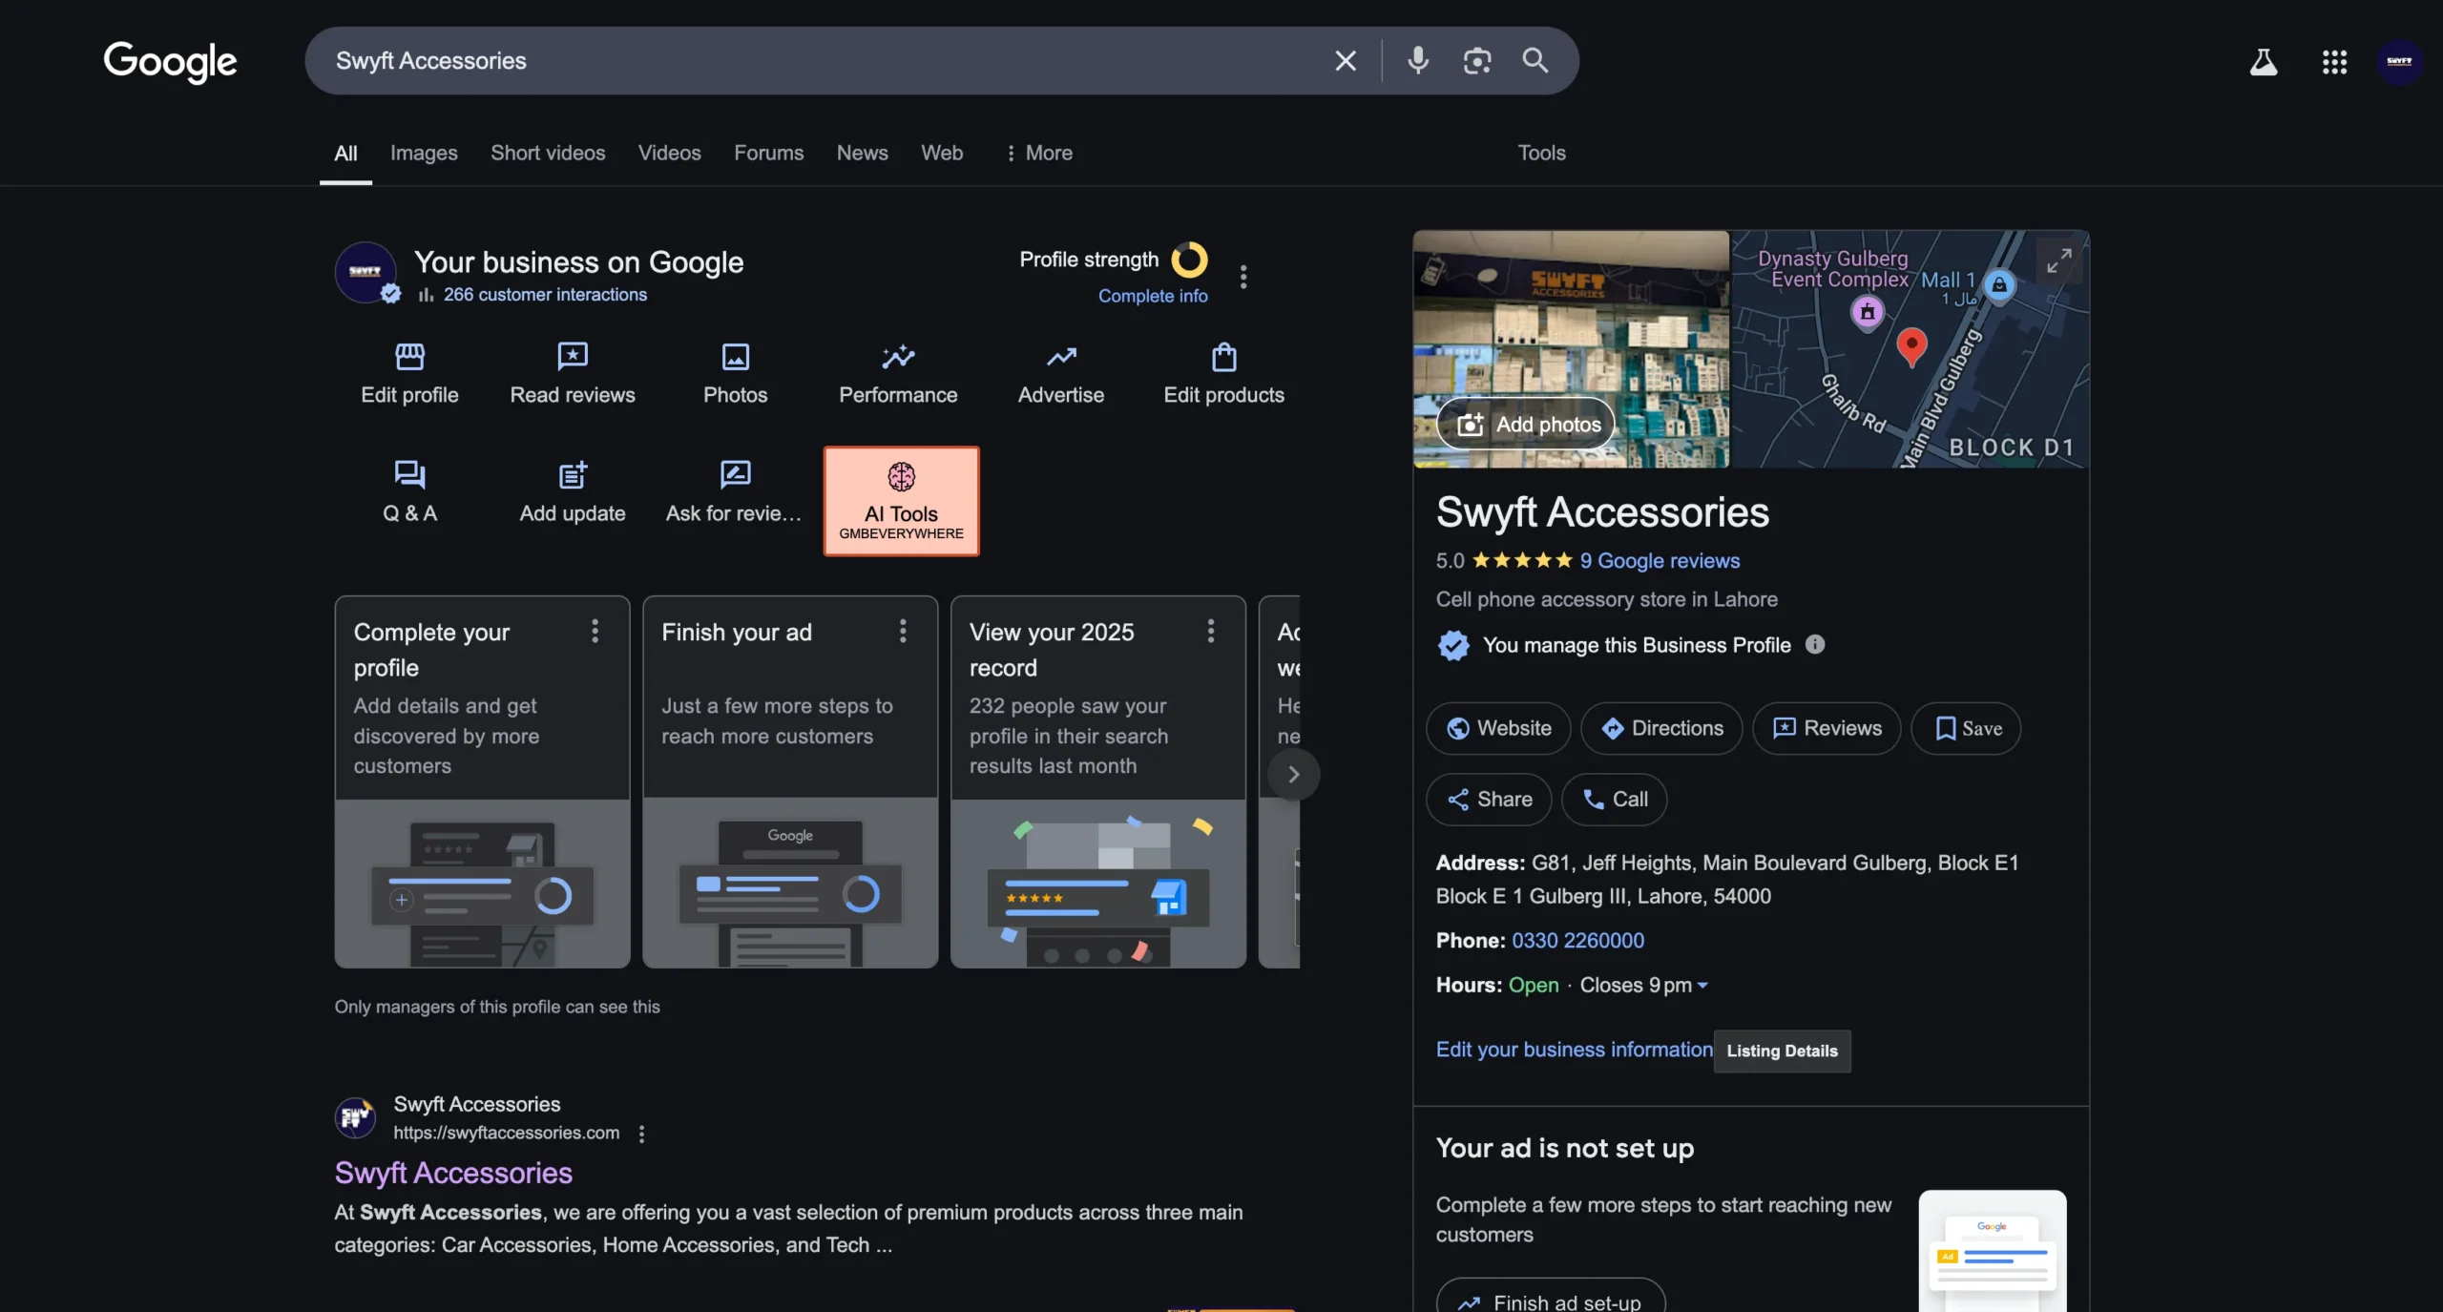Open options menu on View your 2025 record card

pyautogui.click(x=1211, y=631)
